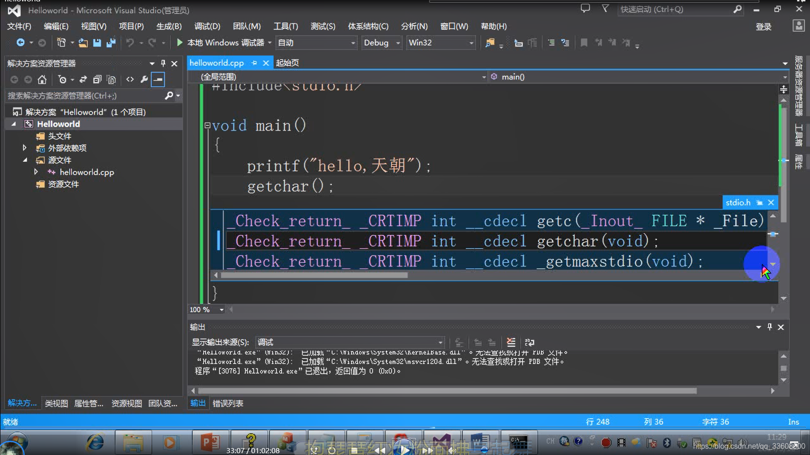This screenshot has height=455, width=810.
Task: Click the peek window horizontal scrollbar
Action: pos(314,275)
